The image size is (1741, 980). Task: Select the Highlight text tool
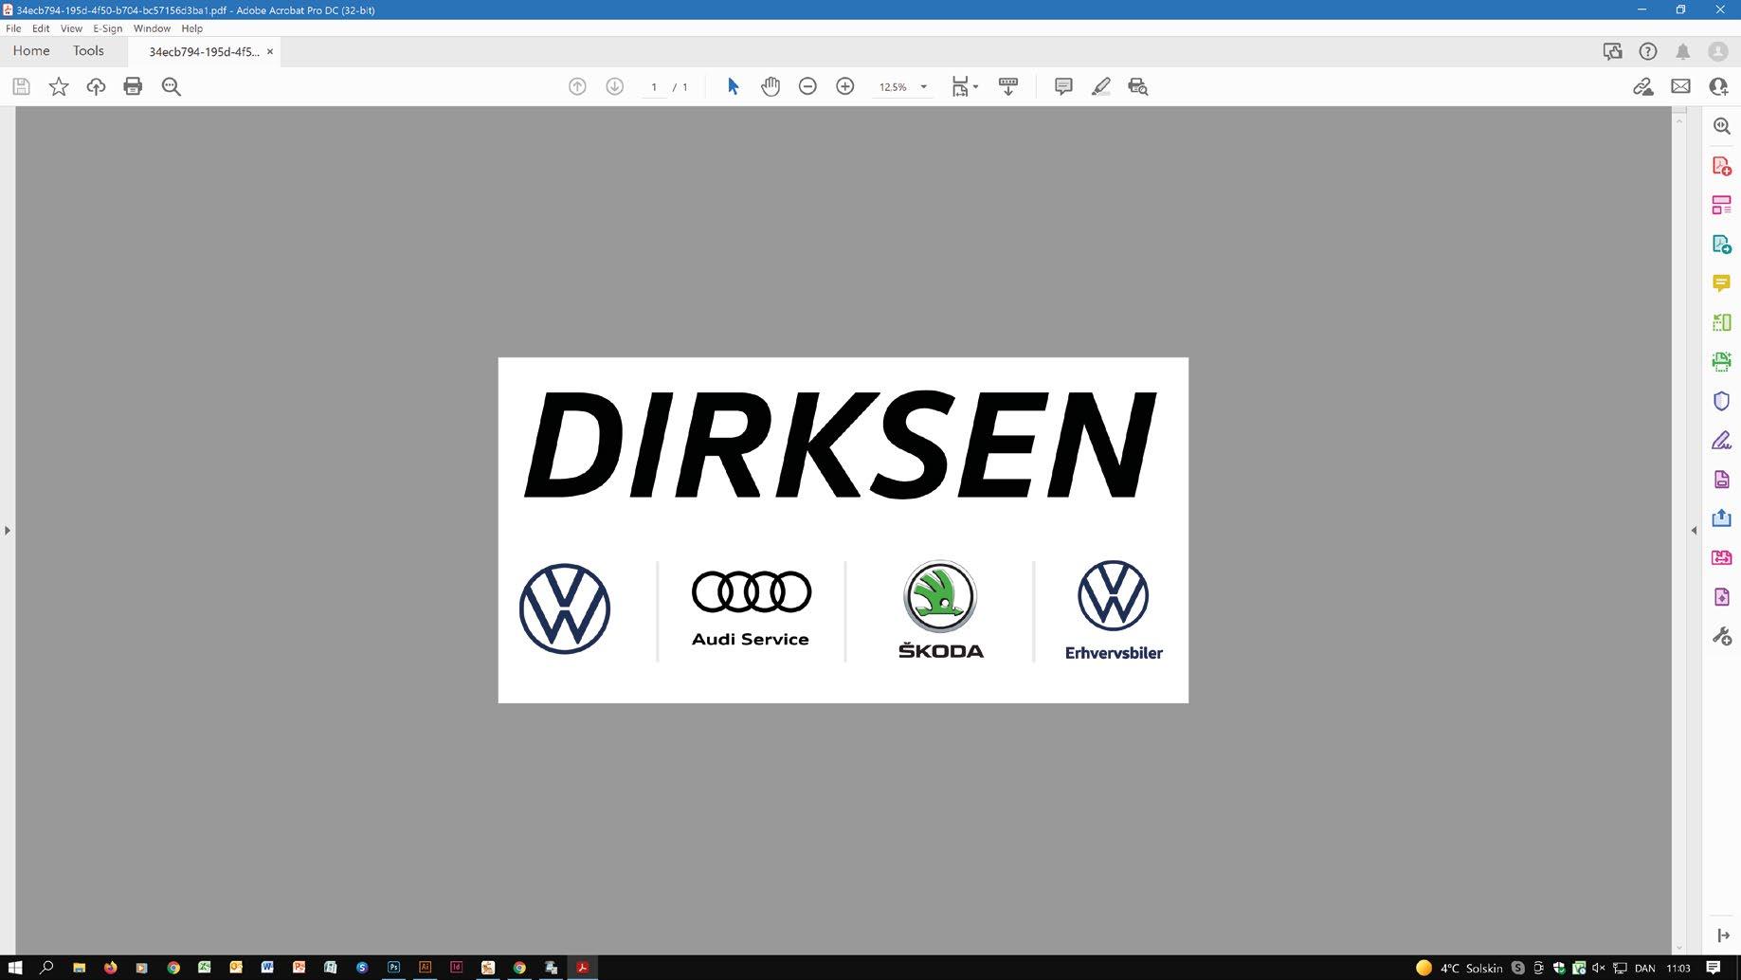click(x=1100, y=86)
